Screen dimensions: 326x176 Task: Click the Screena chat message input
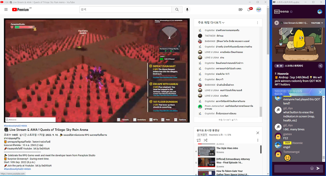(x=291, y=168)
